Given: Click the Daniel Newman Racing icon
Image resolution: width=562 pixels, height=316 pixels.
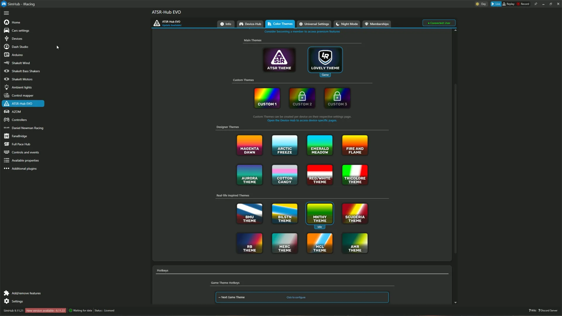Looking at the screenshot, I should pos(6,128).
